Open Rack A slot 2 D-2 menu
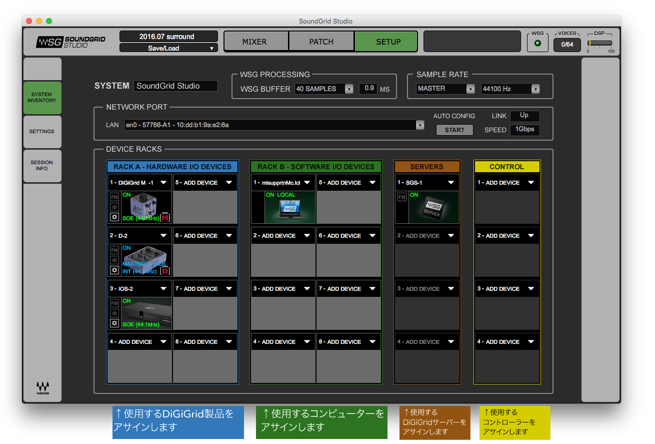The image size is (655, 444). (x=139, y=236)
